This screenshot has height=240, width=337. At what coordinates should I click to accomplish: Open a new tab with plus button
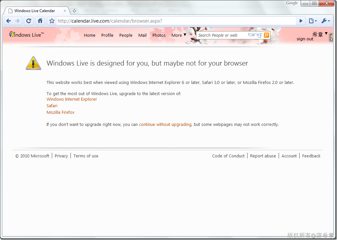(74, 11)
